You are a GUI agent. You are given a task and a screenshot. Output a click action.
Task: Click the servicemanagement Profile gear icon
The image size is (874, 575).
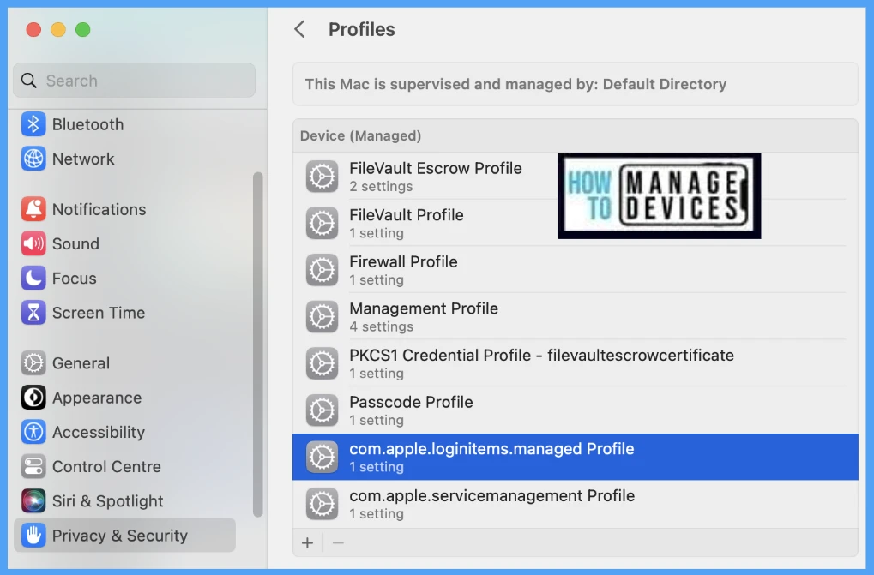pos(322,504)
